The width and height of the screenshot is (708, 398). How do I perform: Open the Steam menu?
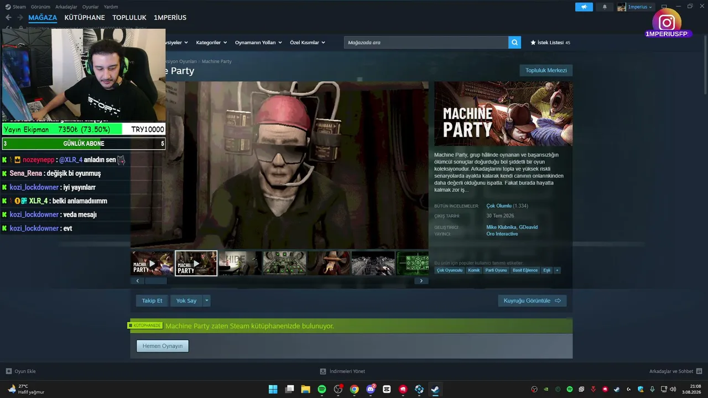16,7
